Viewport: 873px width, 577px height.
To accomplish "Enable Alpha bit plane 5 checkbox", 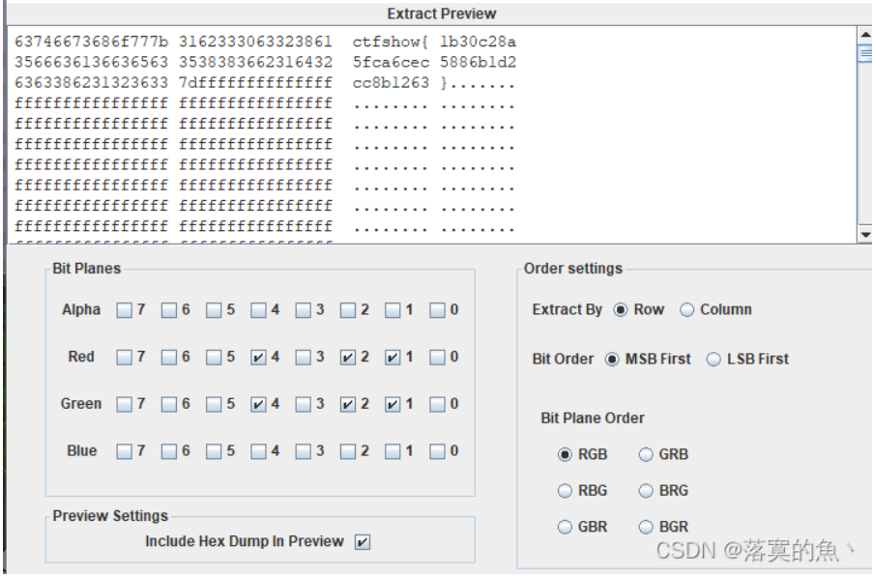I will (214, 310).
